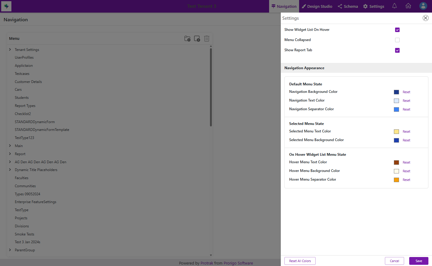The height and width of the screenshot is (266, 432).
Task: Pick the Navigation Separator Color swatch
Action: click(x=396, y=109)
